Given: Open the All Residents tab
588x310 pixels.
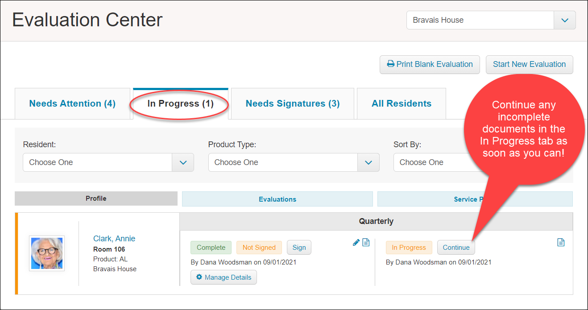Looking at the screenshot, I should 402,103.
